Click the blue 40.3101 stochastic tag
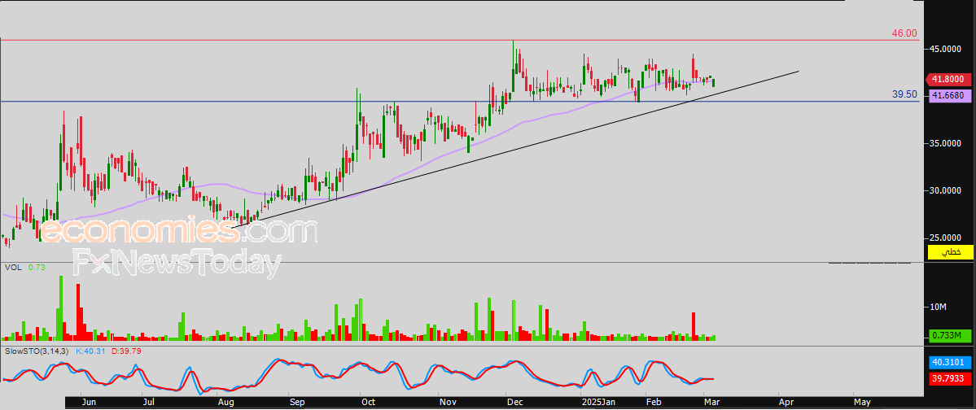 (x=950, y=361)
